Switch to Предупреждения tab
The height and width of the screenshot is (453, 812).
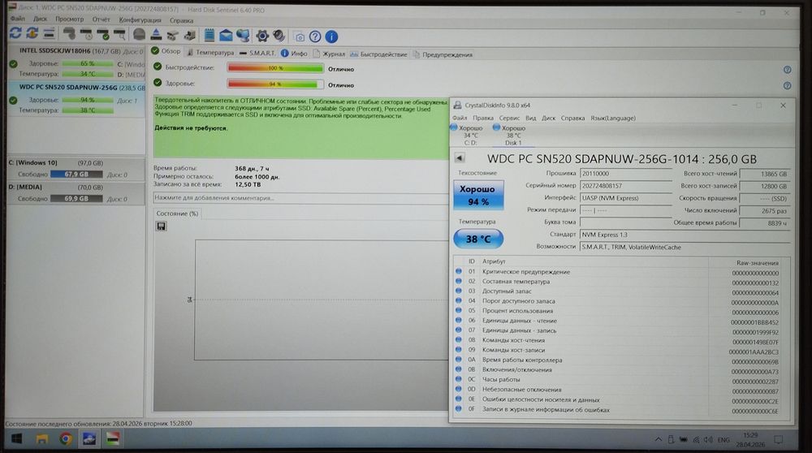pyautogui.click(x=443, y=54)
